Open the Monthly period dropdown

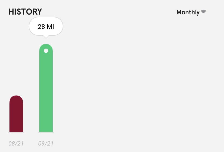(191, 12)
